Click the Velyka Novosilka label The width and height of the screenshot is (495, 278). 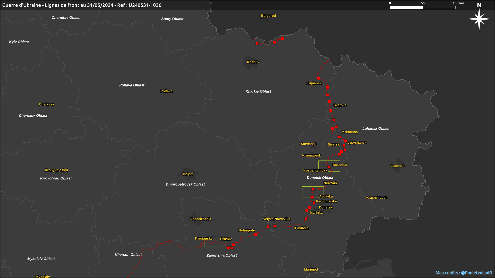[276, 219]
